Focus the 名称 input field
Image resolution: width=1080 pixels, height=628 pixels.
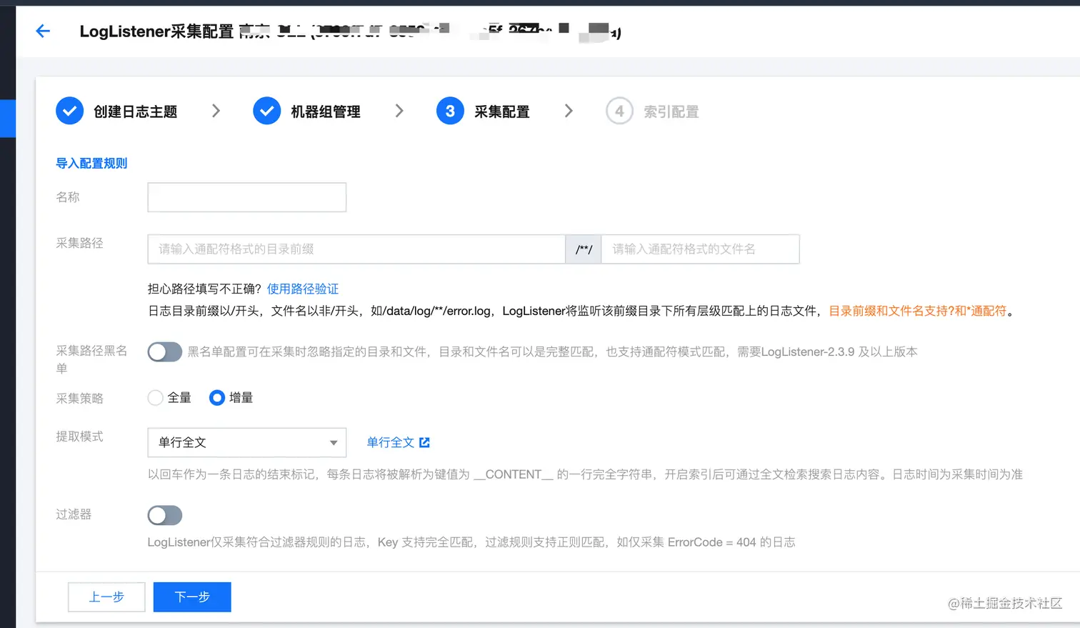pyautogui.click(x=247, y=197)
